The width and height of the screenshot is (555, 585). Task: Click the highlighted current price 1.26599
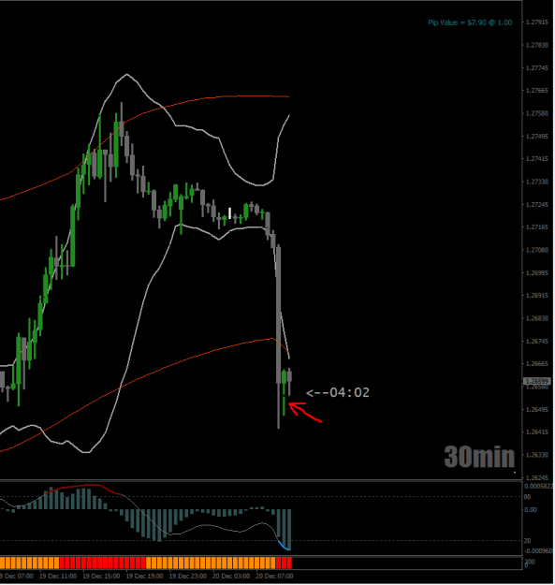click(x=537, y=381)
